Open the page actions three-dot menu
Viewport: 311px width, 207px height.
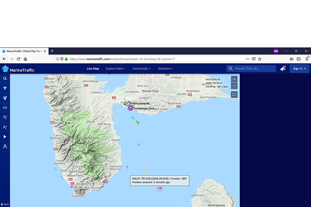tap(248, 59)
